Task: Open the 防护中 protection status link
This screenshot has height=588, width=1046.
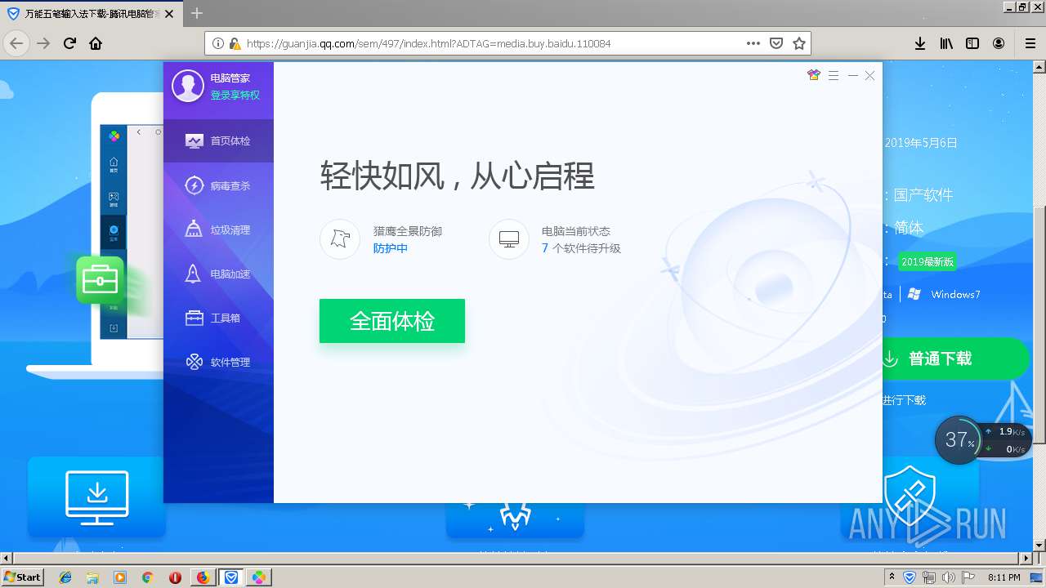Action: [x=391, y=248]
